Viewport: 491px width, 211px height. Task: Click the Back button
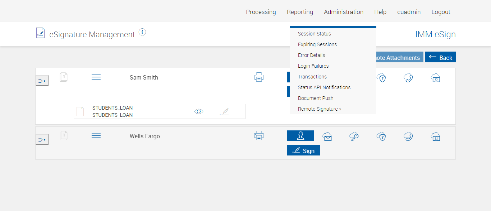440,57
